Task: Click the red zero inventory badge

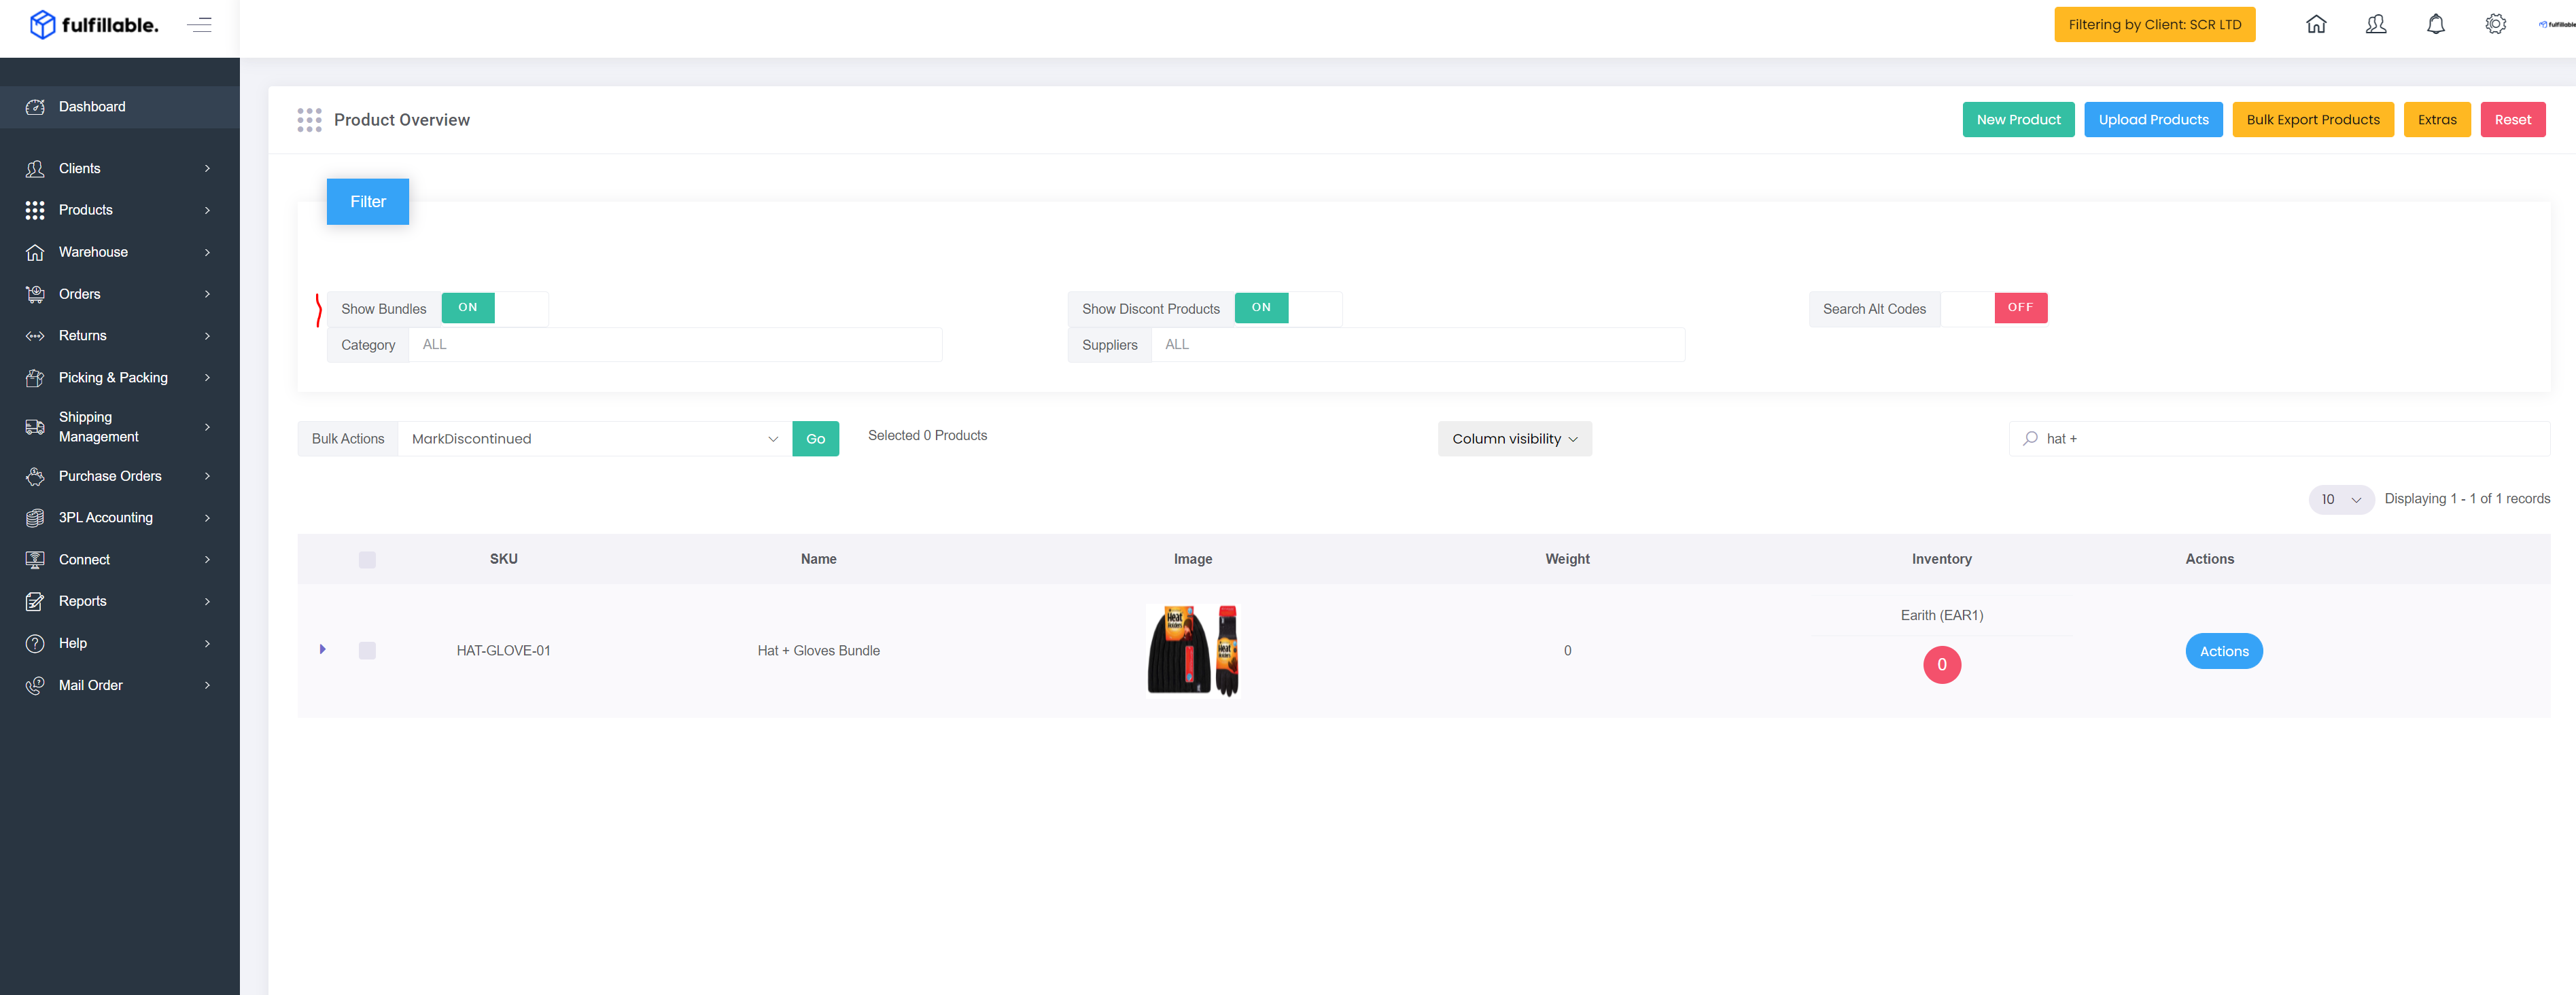Action: (1941, 664)
